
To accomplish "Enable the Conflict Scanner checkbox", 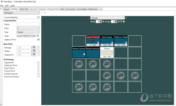I will (x=38, y=74).
